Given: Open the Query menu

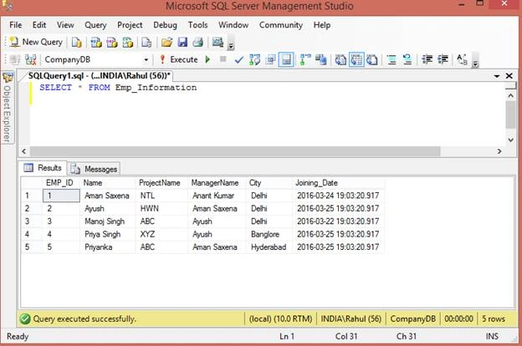Looking at the screenshot, I should tap(95, 25).
